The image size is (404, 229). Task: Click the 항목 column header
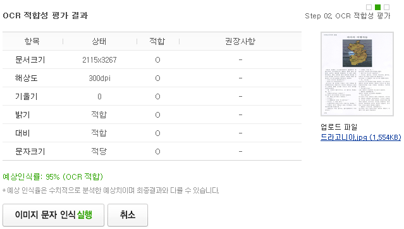click(x=32, y=41)
